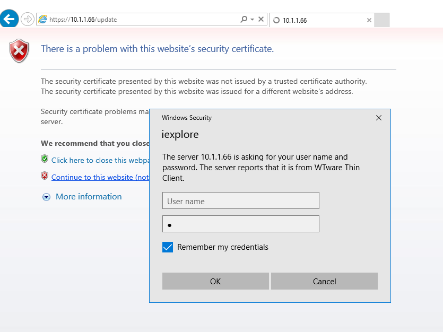
Task: Click the green shield beside the close webpage link
Action: (x=45, y=159)
